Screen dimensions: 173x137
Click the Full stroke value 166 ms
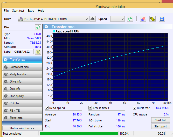[121, 126]
